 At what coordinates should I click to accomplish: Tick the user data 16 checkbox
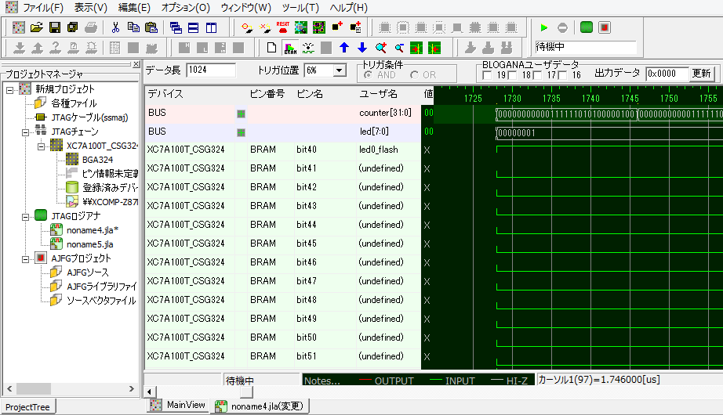click(x=561, y=75)
